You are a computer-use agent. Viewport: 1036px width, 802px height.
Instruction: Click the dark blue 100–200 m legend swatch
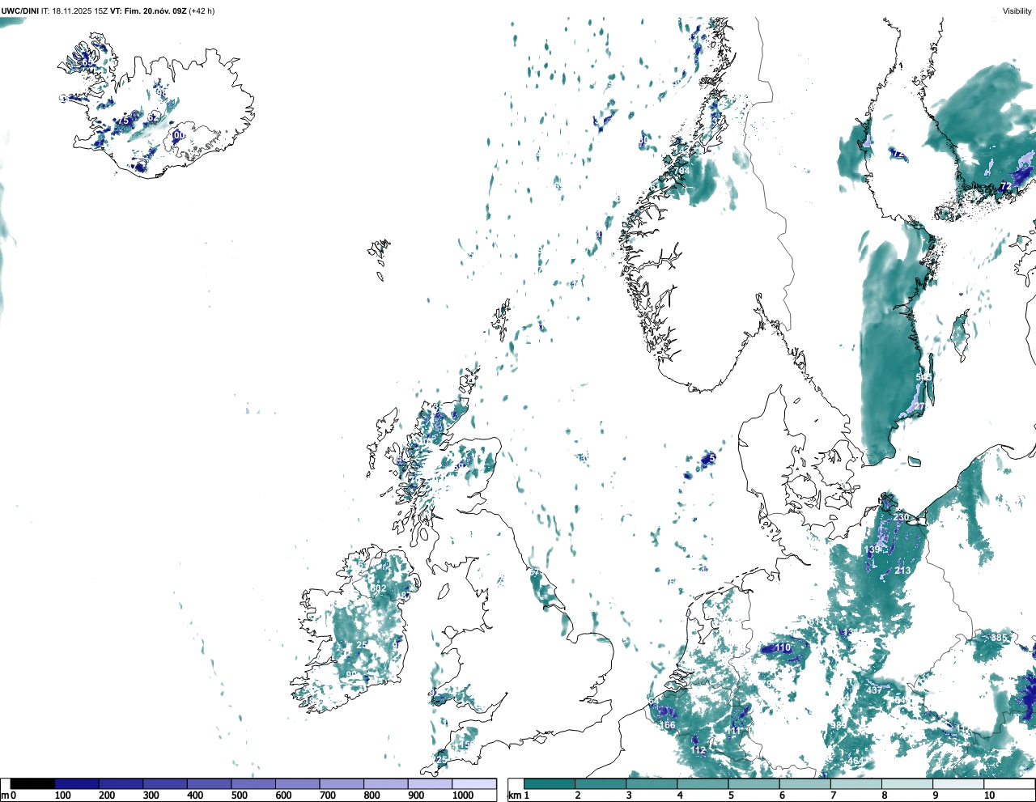coord(77,783)
